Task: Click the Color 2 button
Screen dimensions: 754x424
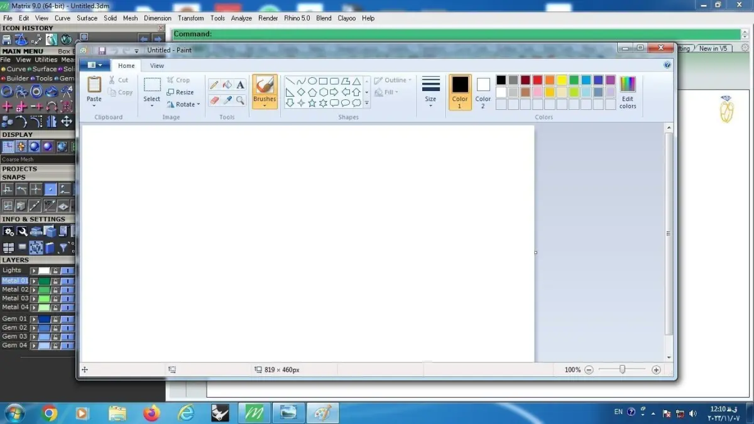Action: click(x=483, y=92)
